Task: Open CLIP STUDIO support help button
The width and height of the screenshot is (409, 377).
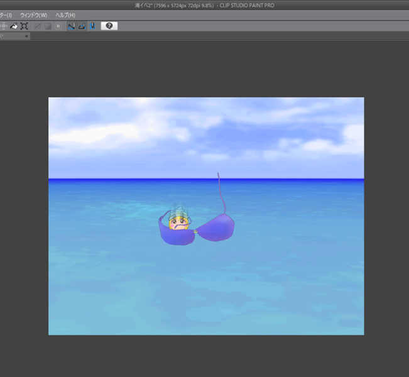Action: point(109,26)
